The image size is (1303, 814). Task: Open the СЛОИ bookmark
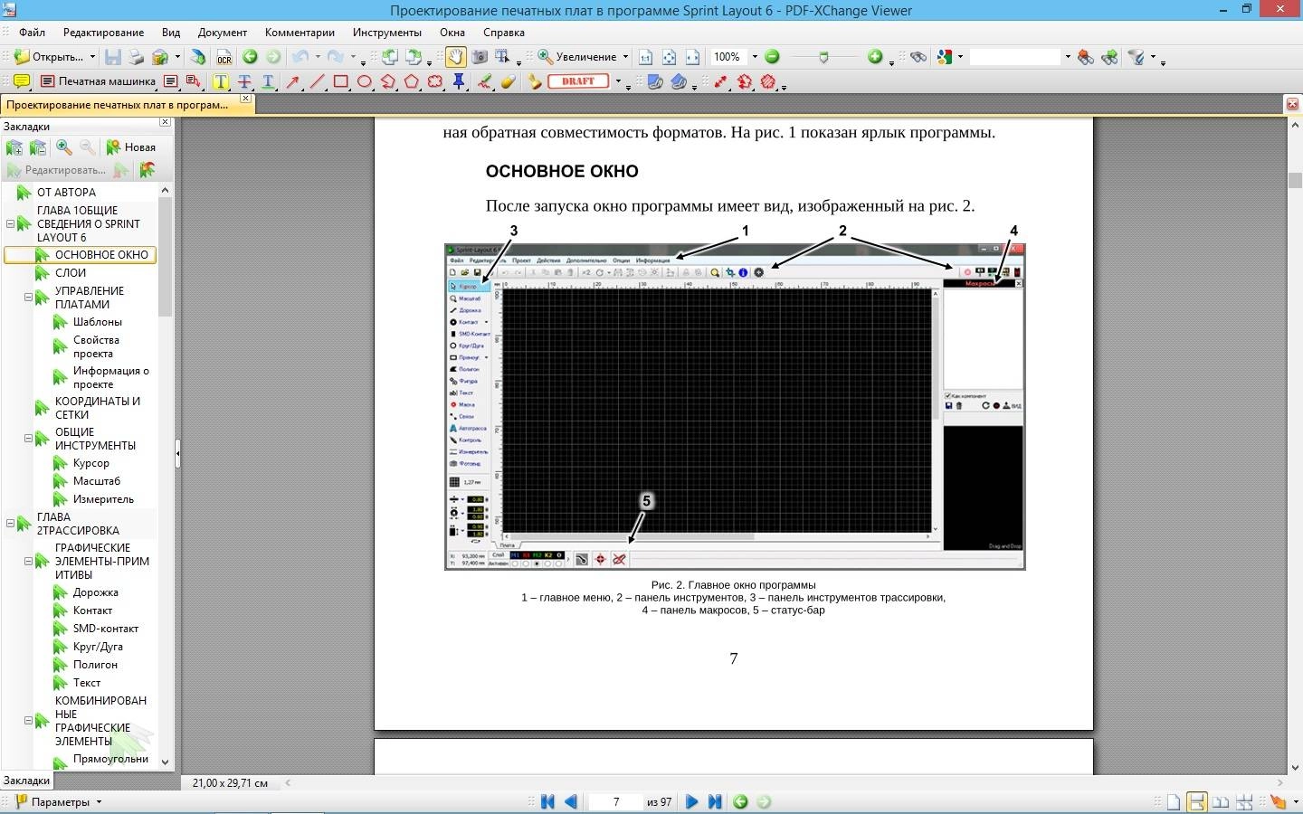click(x=71, y=272)
